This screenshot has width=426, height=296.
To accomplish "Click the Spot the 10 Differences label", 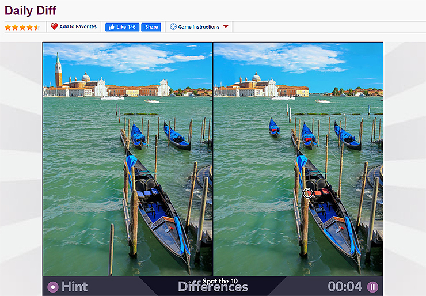I will (213, 285).
